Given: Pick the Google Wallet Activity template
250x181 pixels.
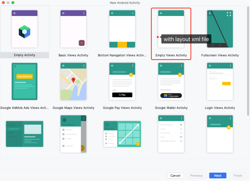Looking at the screenshot, I should tap(171, 81).
